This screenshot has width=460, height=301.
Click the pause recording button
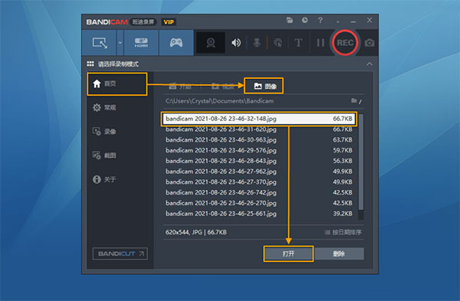coord(320,43)
